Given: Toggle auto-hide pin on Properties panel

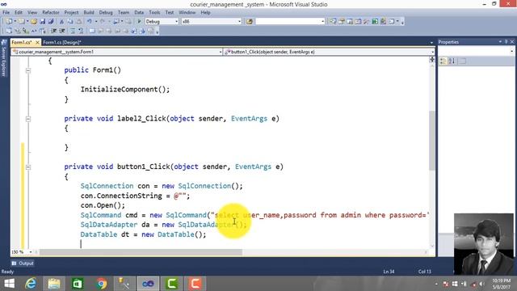Looking at the screenshot, I should coord(506,42).
